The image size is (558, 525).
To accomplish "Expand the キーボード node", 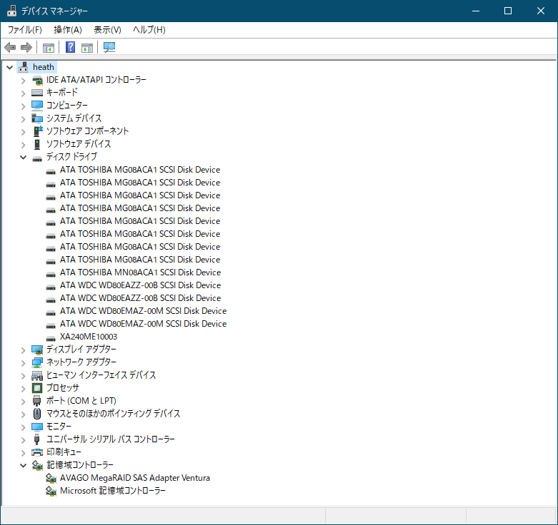I will tap(24, 93).
